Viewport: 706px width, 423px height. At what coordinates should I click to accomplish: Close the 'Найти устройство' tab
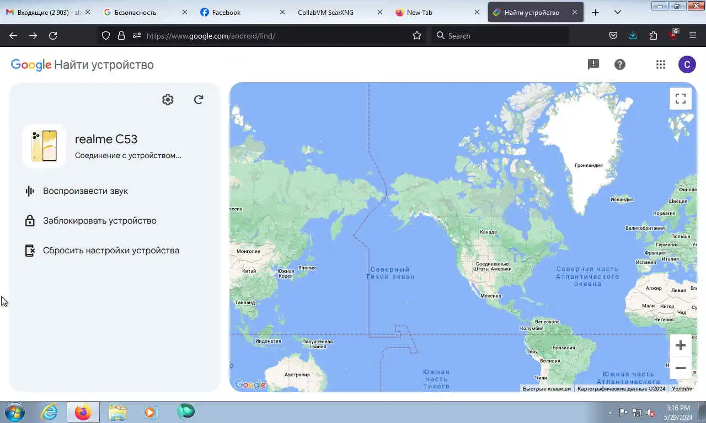click(x=575, y=12)
